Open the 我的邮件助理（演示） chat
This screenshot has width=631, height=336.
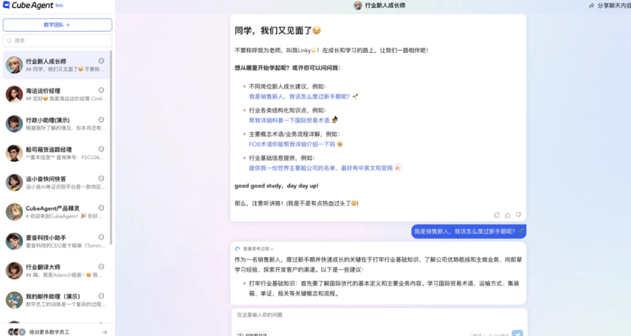[x=56, y=300]
